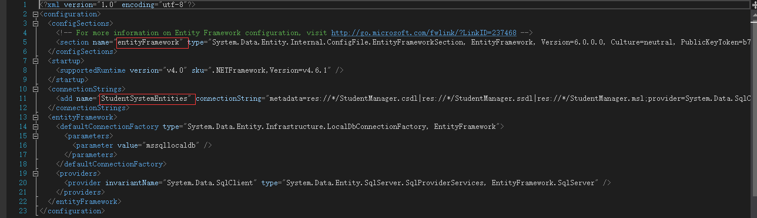
Task: Click the sku attribute name on line 8
Action: tap(198, 70)
